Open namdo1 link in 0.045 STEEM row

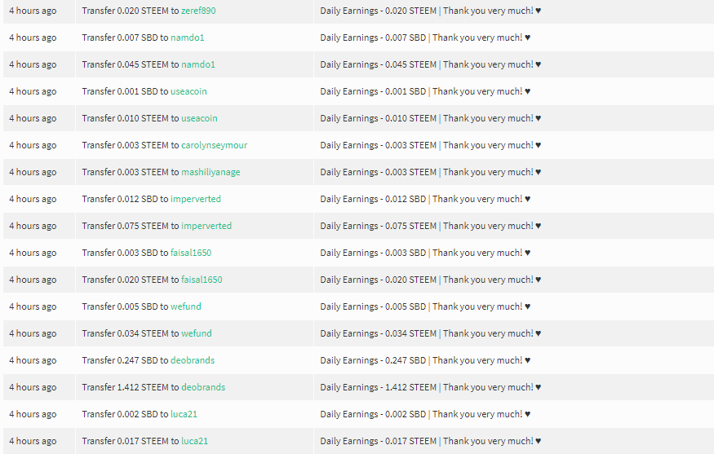(198, 64)
